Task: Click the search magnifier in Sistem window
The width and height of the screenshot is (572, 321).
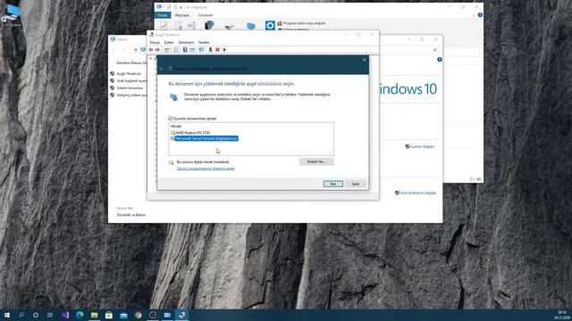Action: 434,50
